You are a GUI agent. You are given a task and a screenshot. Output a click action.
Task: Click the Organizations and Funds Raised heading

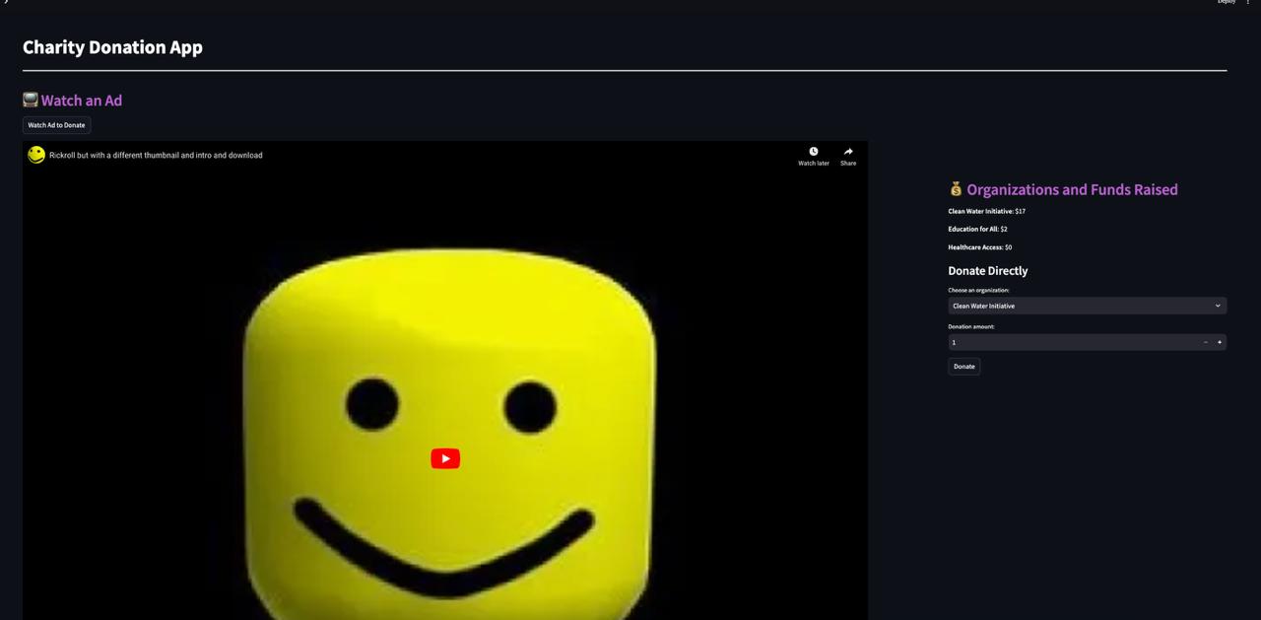[x=1063, y=189]
